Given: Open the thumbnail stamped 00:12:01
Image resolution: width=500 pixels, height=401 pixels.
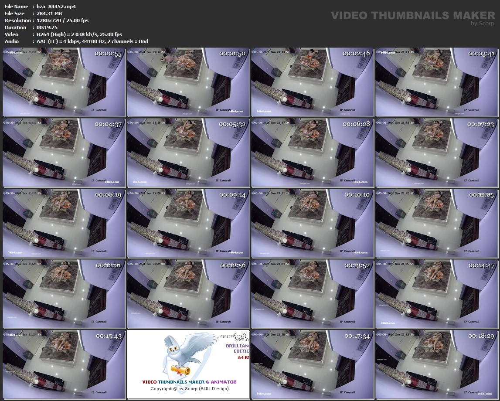Looking at the screenshot, I should click(x=64, y=294).
